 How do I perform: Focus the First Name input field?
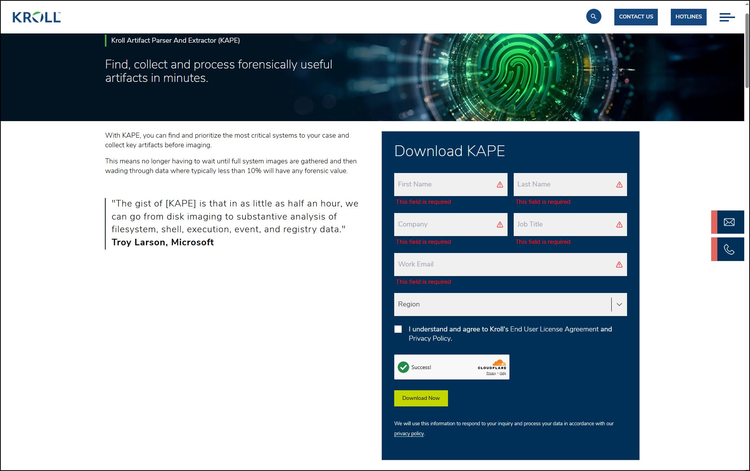click(451, 185)
